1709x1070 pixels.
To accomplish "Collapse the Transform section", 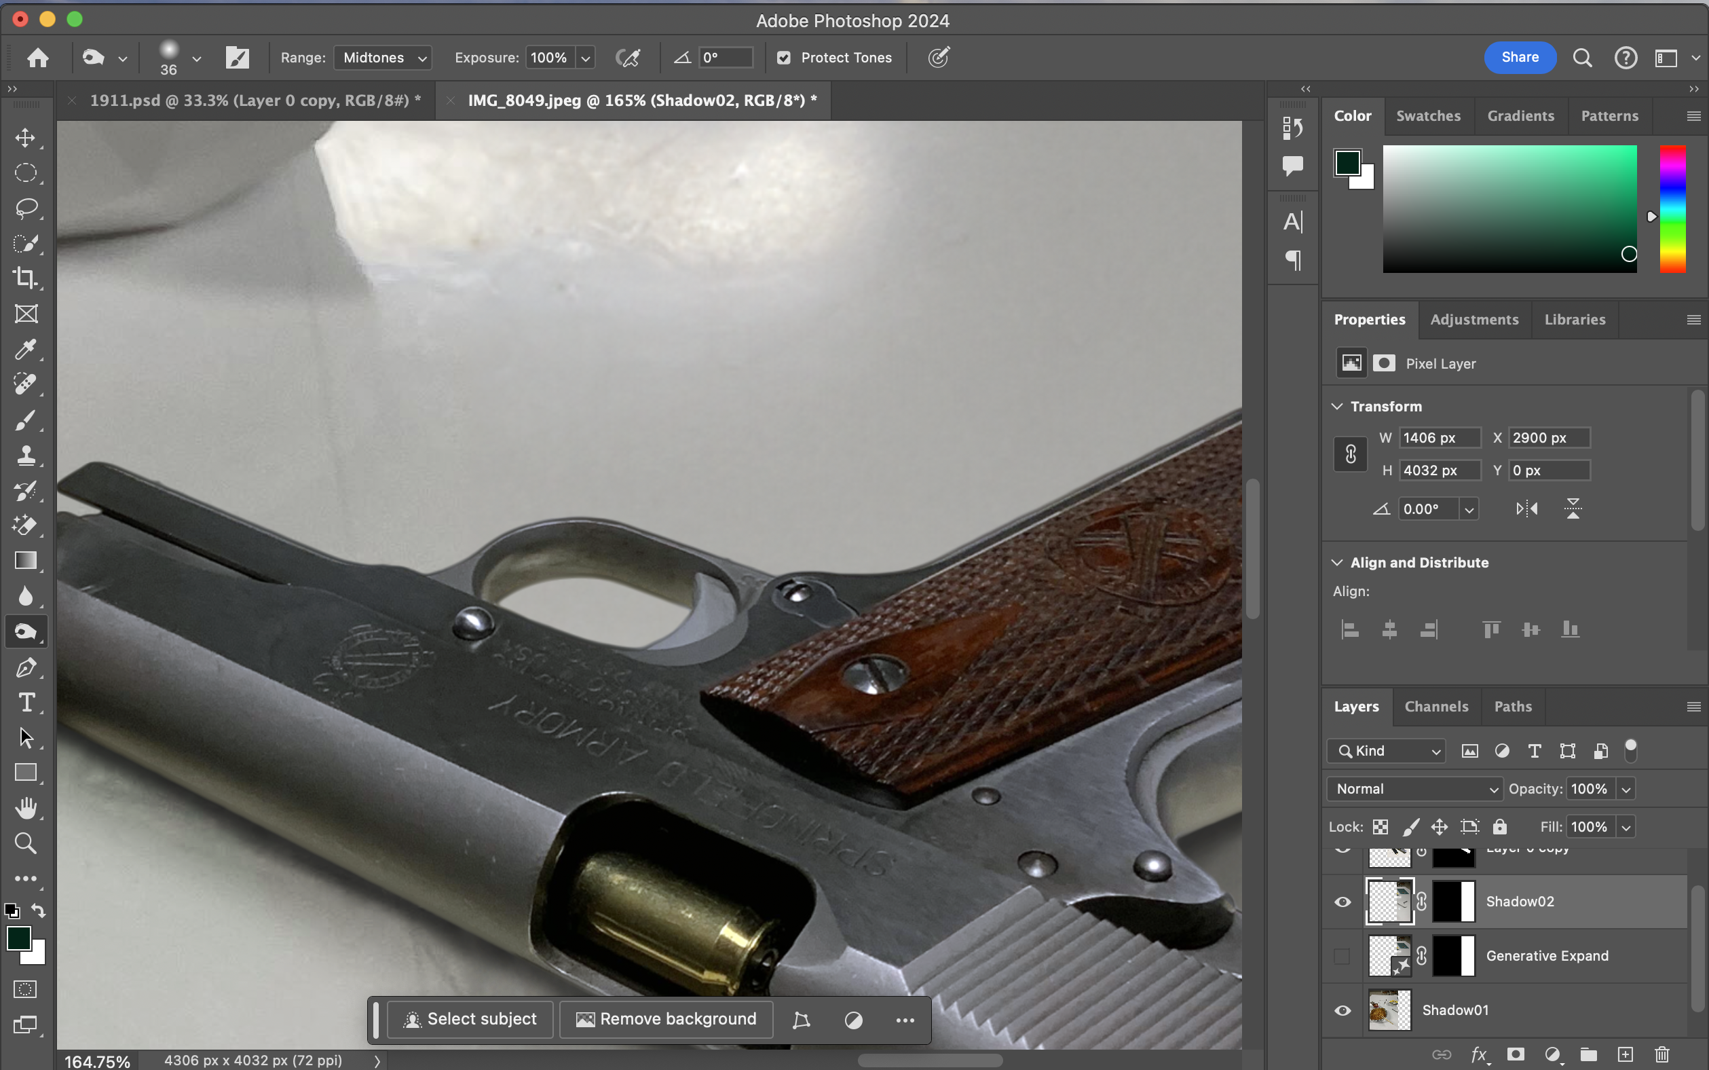I will (x=1337, y=406).
